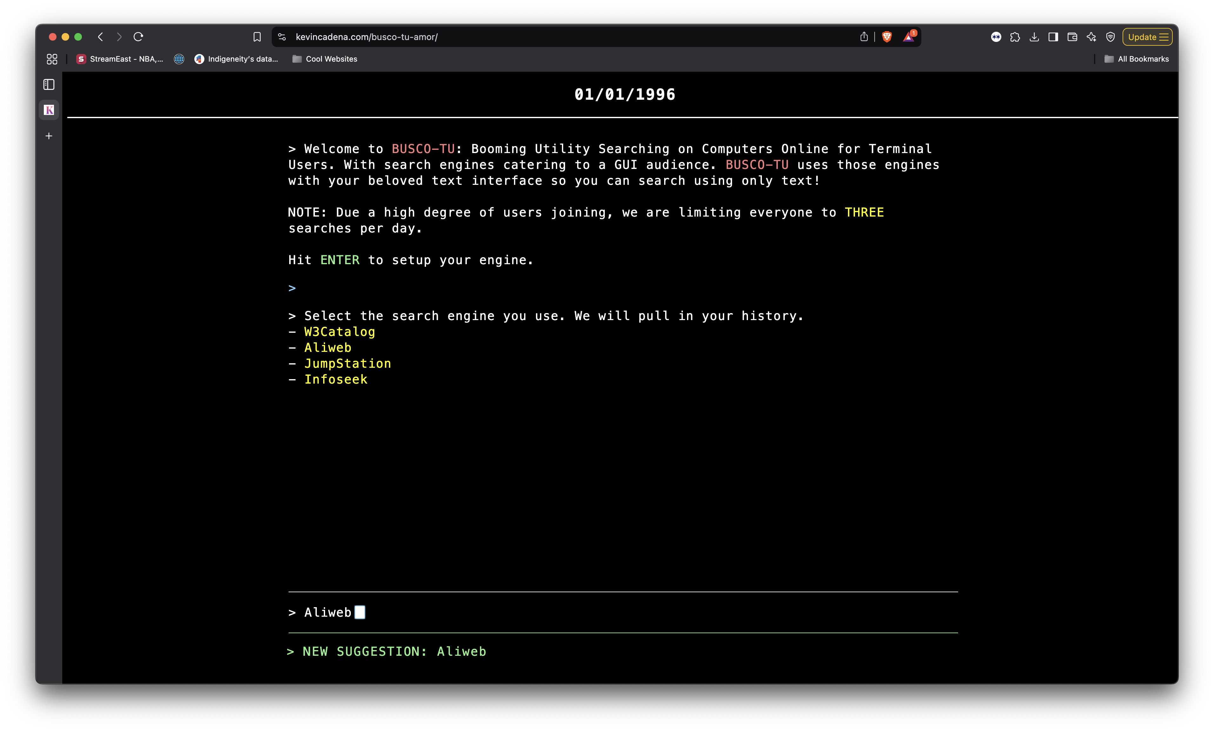Click the Update button

pos(1148,37)
